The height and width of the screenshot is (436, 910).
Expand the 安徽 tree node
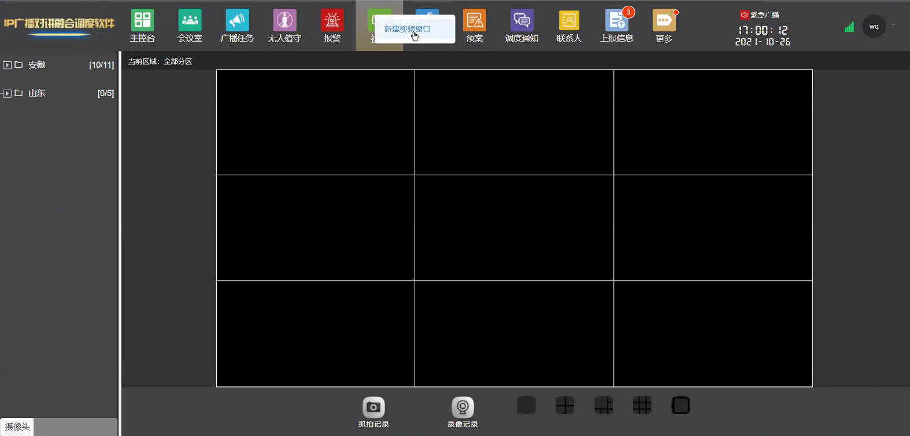(x=7, y=65)
